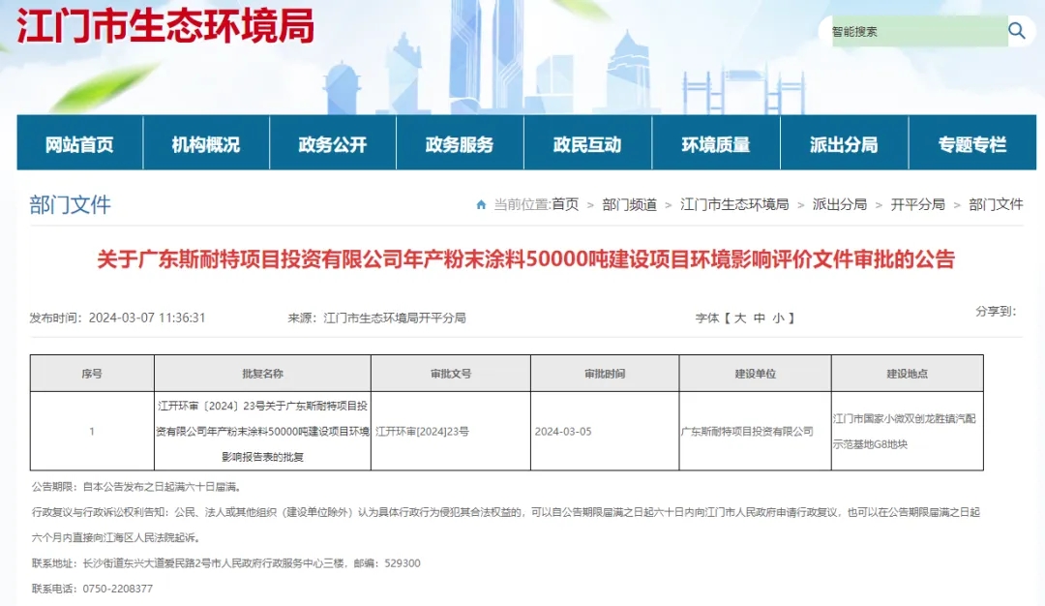Navigate to 环境质量 page
The height and width of the screenshot is (606, 1045).
pyautogui.click(x=715, y=144)
